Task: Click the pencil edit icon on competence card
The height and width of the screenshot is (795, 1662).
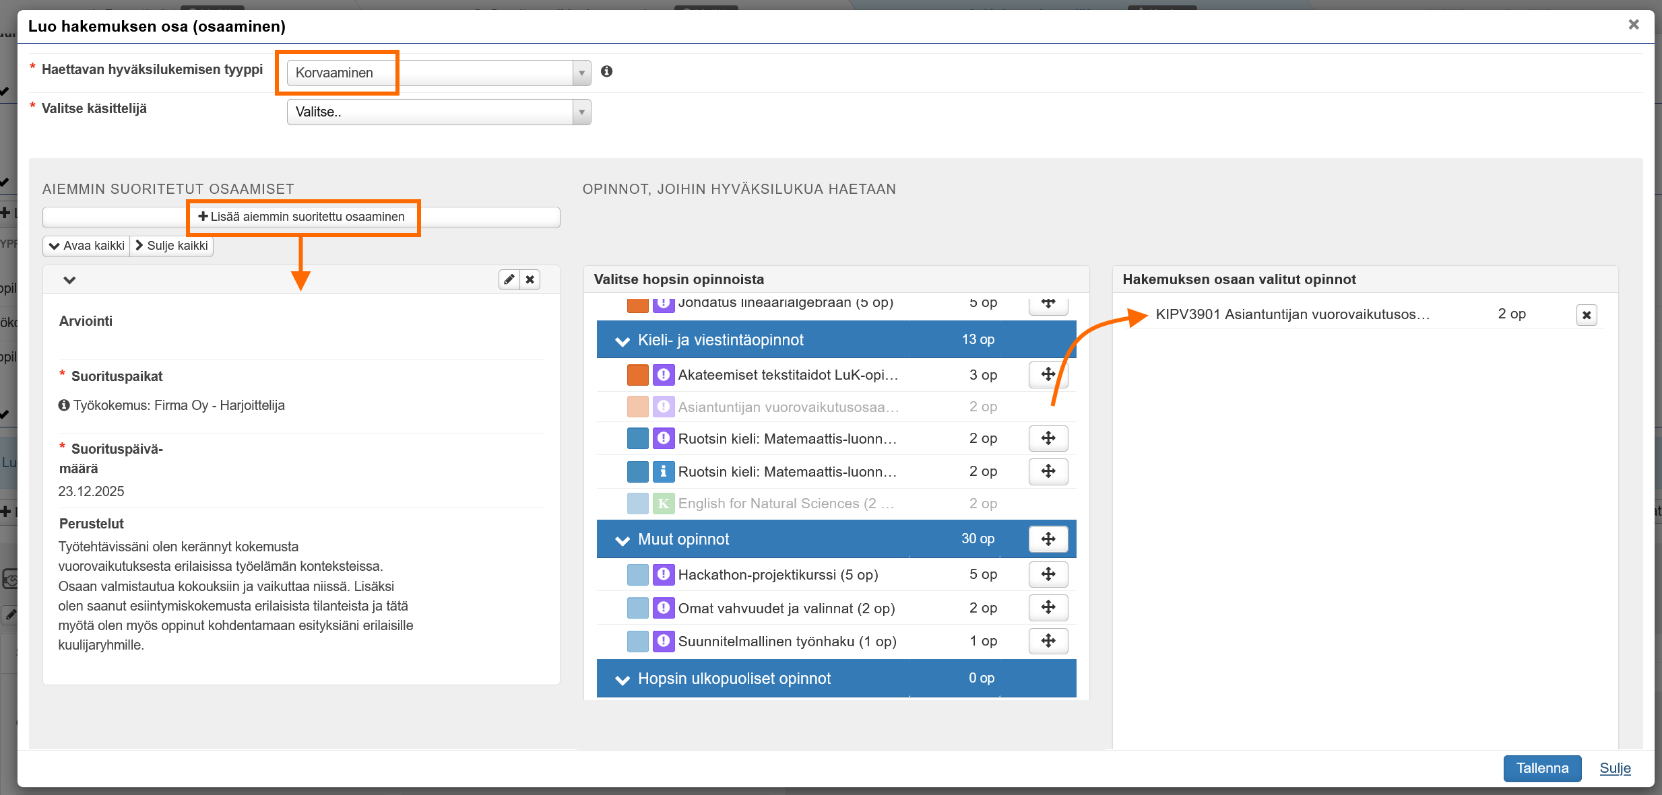Action: 509,279
